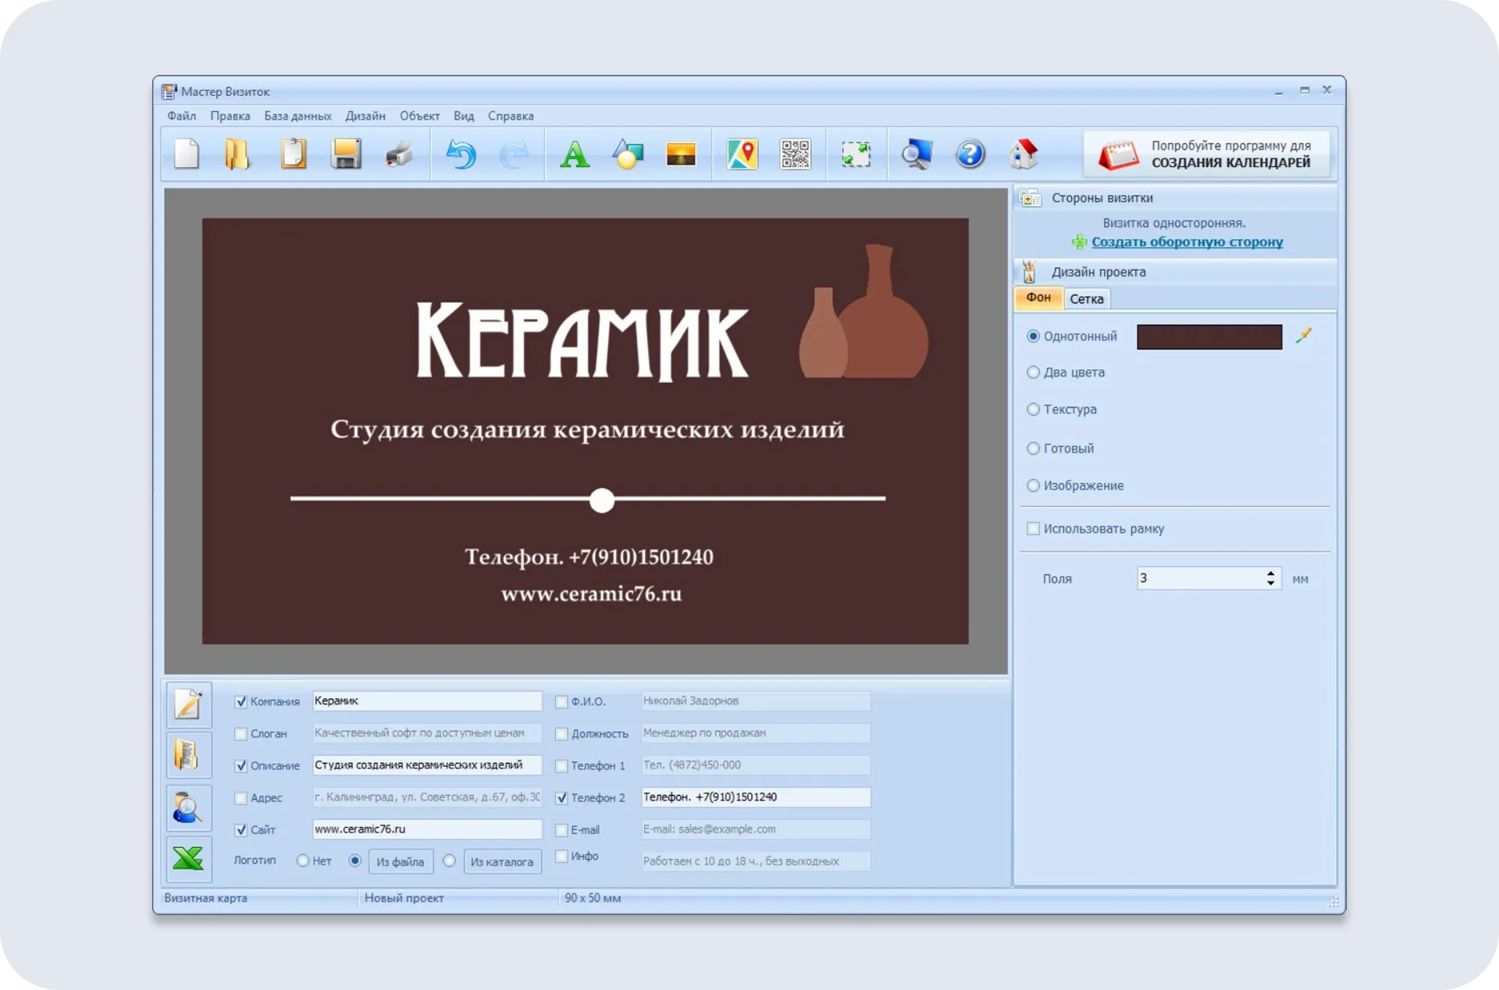Screen dimensions: 1499x990
Task: Pick background color with eyedropper
Action: 1304,335
